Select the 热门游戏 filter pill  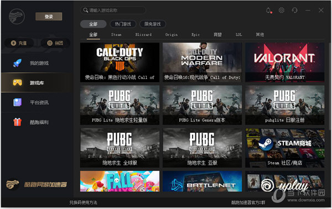pos(123,24)
